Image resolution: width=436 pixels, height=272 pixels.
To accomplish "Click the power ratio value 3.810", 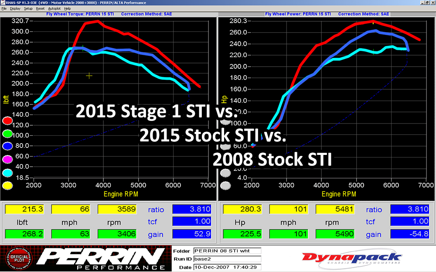I will tap(410, 209).
